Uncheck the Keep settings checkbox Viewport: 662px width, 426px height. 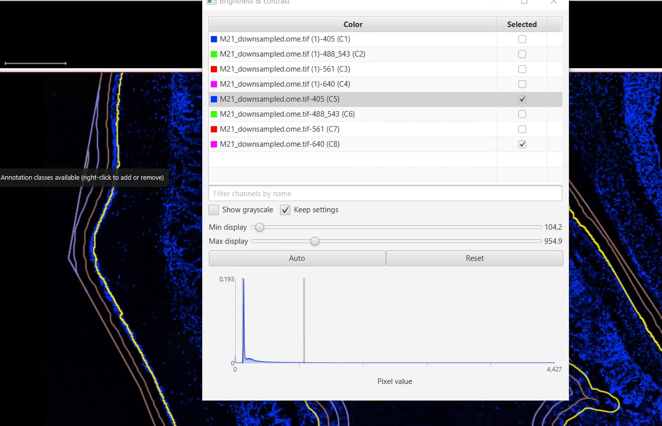(285, 210)
